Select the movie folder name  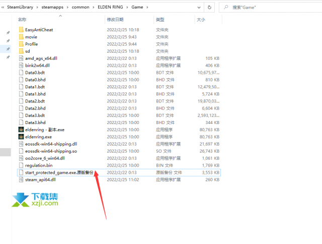pyautogui.click(x=31, y=37)
